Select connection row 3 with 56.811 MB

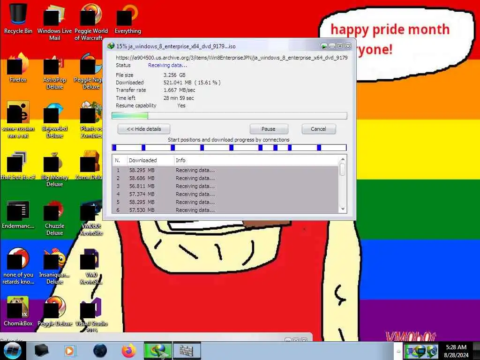pos(225,186)
